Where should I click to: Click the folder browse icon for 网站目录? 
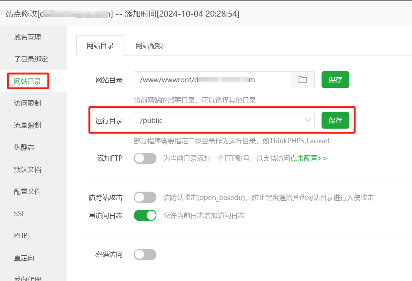click(x=302, y=80)
